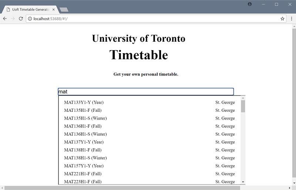Click page scroll-down arrow
This screenshot has width=296, height=190.
point(294,183)
